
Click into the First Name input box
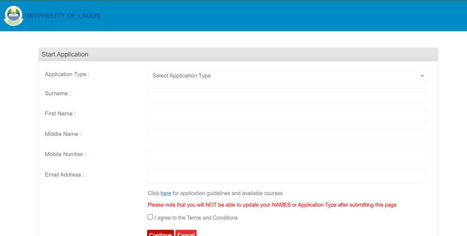(286, 115)
